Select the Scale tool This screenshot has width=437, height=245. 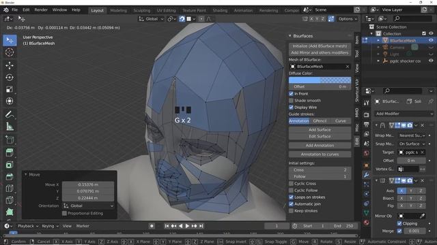[x=10, y=89]
